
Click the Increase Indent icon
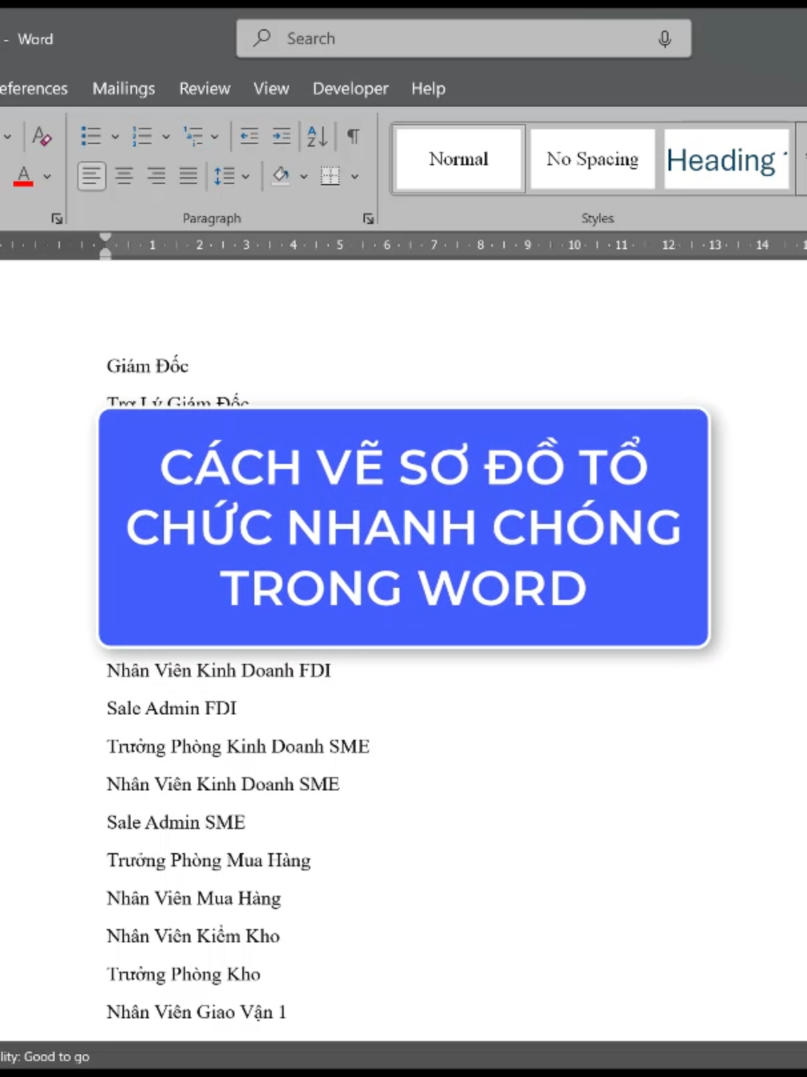coord(282,137)
